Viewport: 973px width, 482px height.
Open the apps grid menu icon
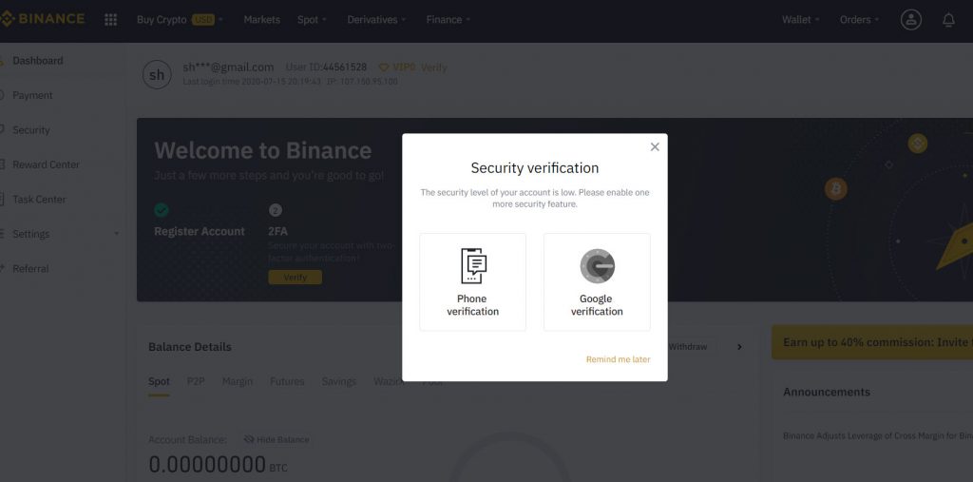(110, 20)
